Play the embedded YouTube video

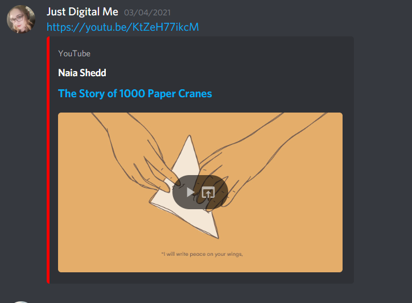pos(191,192)
